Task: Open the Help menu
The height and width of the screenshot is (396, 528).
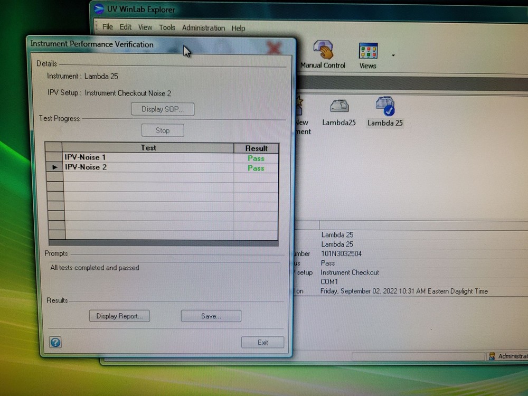Action: (238, 29)
